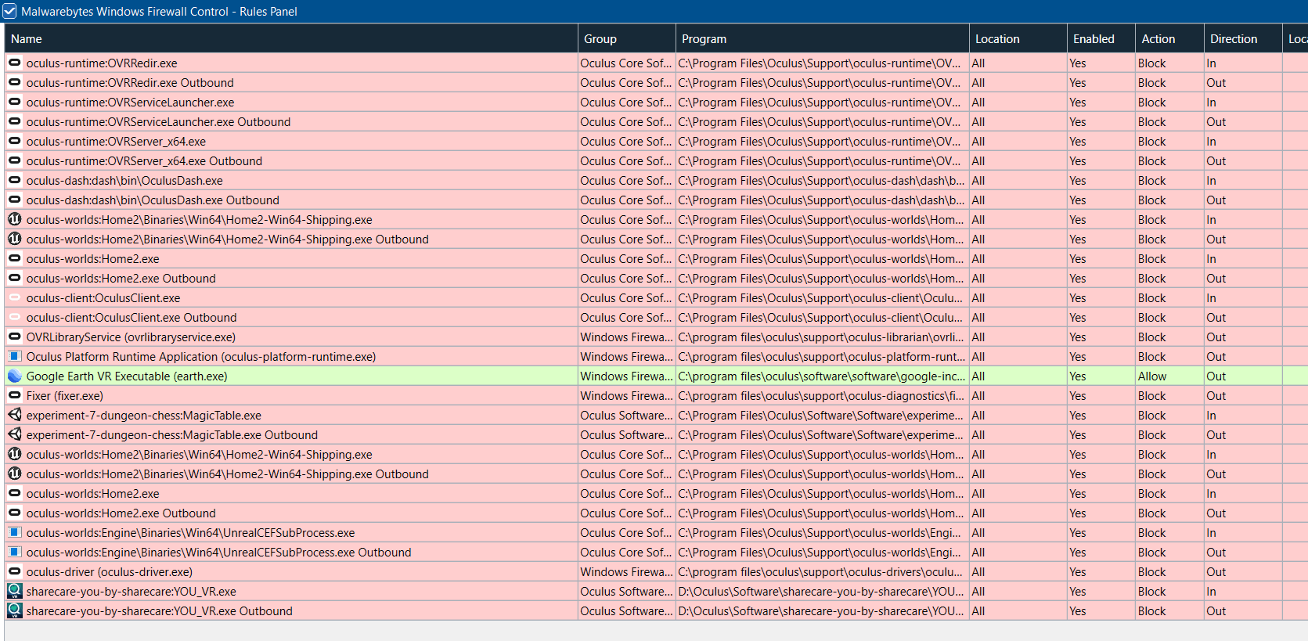Click the program path of the oculus-driver rule
The width and height of the screenshot is (1308, 641).
[x=822, y=572]
